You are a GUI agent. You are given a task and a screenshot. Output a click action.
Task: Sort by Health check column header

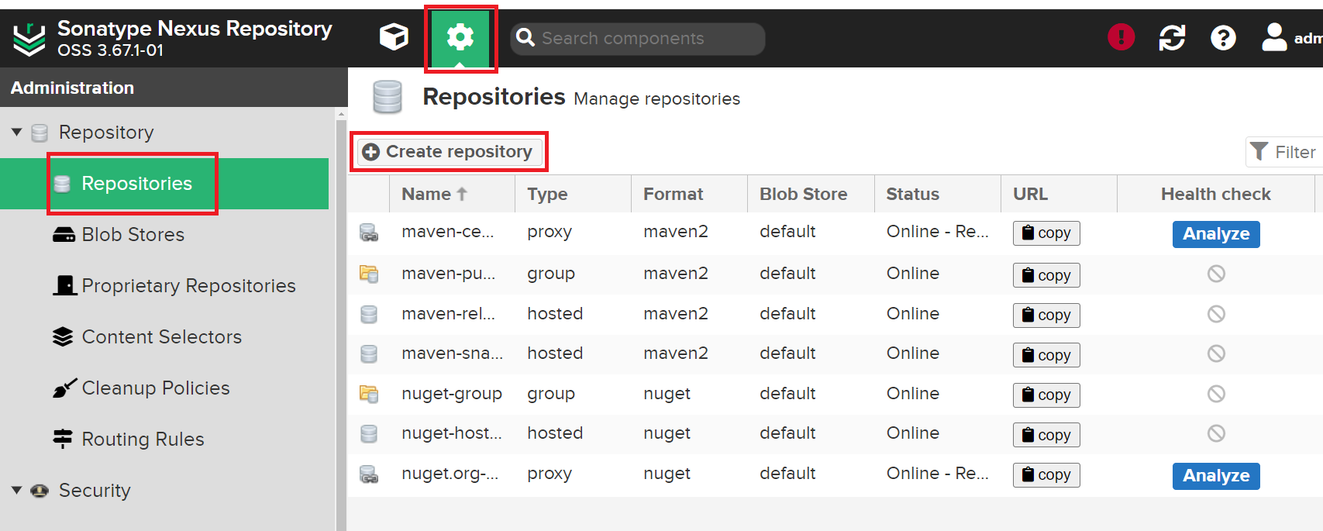1216,194
